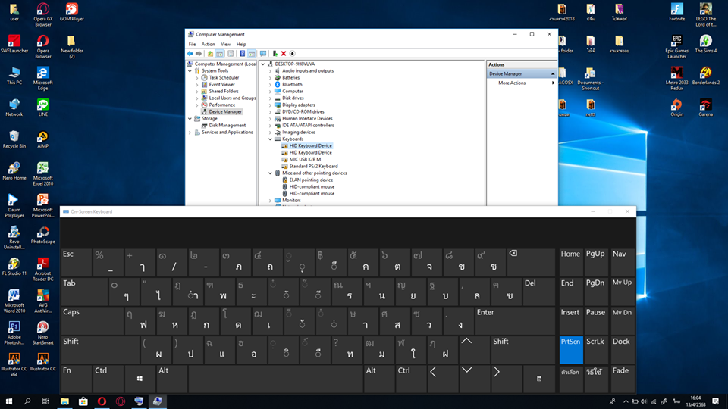The height and width of the screenshot is (409, 728).
Task: Open the File menu in Computer Management
Action: (x=192, y=44)
